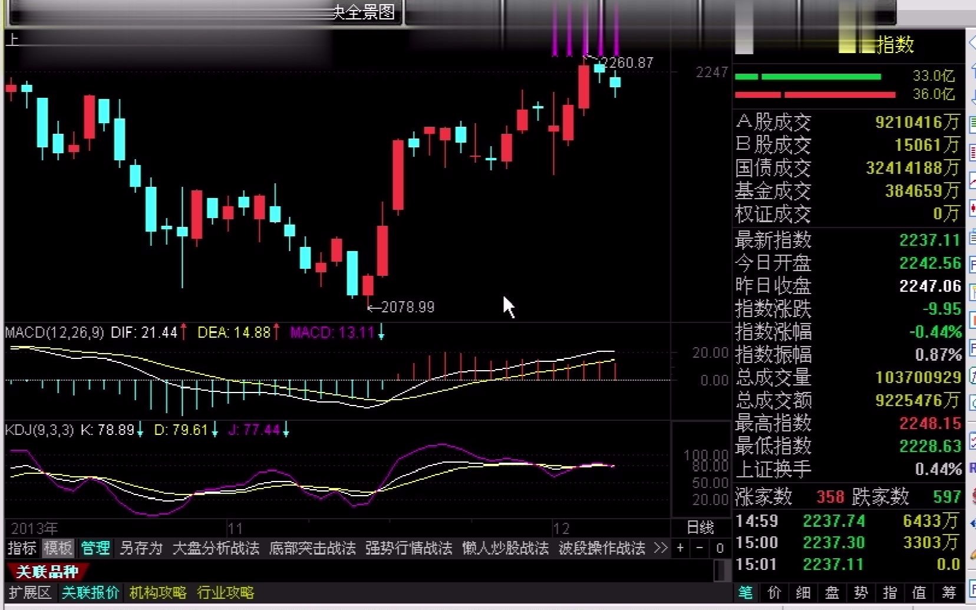Click the 指数涨跌 value -9.95

coord(942,309)
